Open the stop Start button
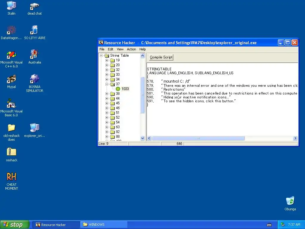 pos(14,225)
